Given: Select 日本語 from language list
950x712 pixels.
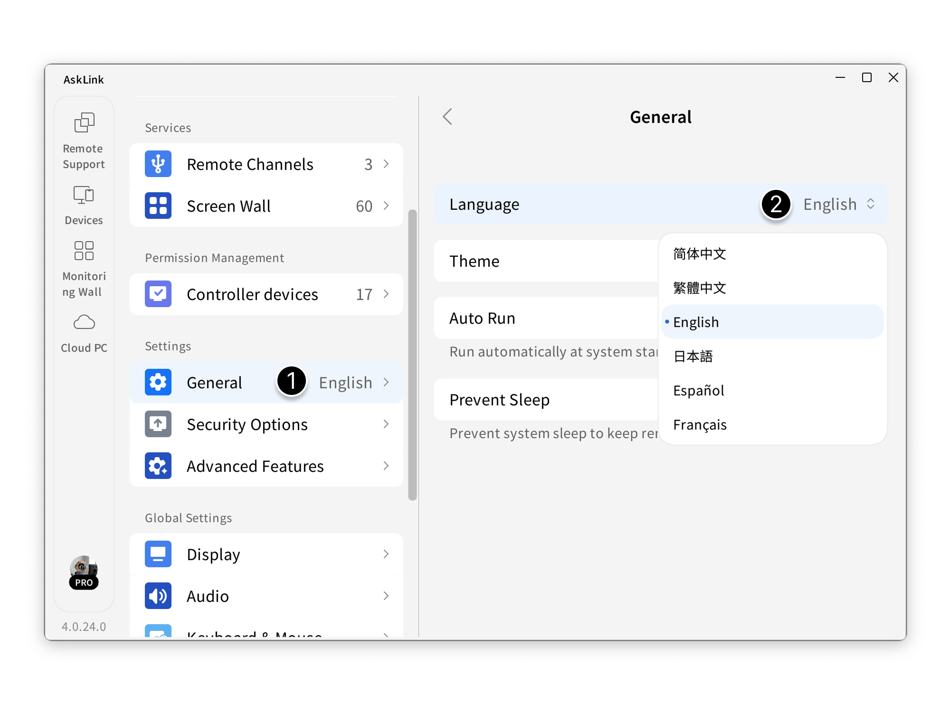Looking at the screenshot, I should click(x=693, y=356).
